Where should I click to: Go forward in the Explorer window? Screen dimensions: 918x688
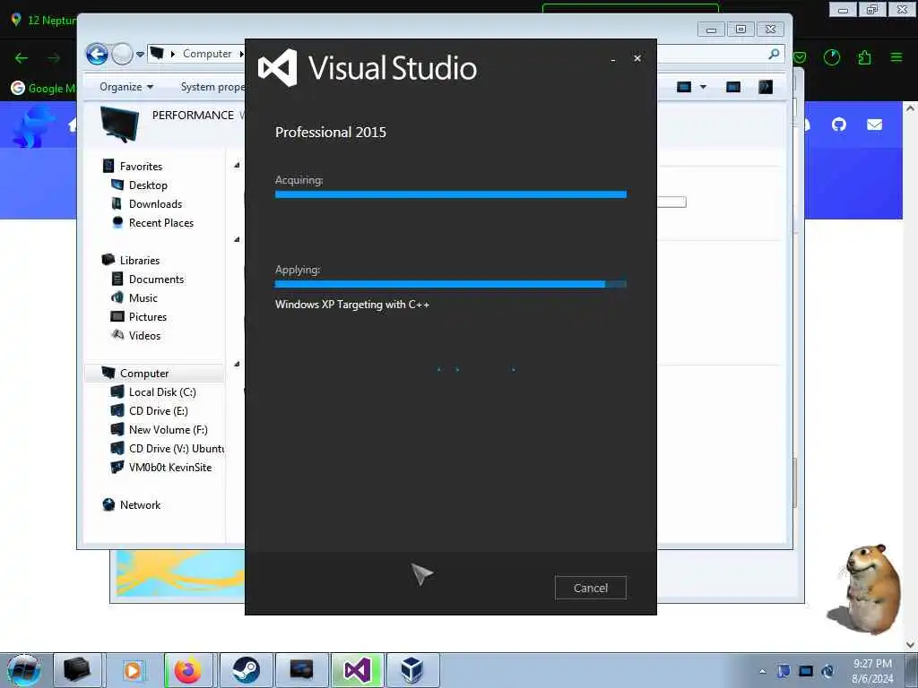(x=122, y=55)
